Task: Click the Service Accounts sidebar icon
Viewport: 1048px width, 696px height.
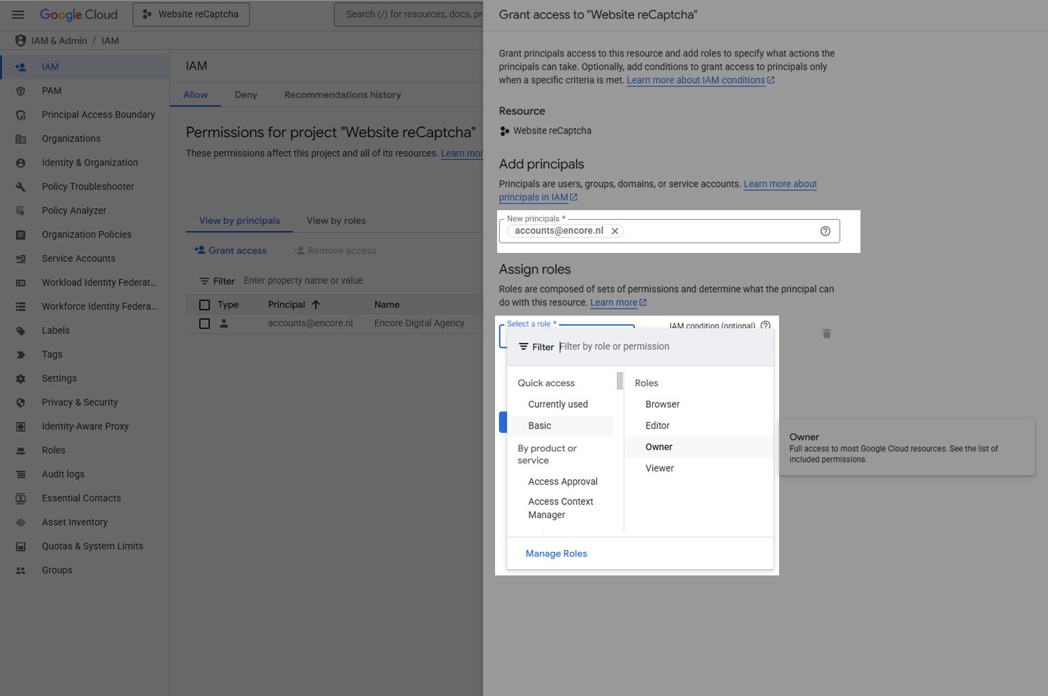Action: [x=21, y=258]
